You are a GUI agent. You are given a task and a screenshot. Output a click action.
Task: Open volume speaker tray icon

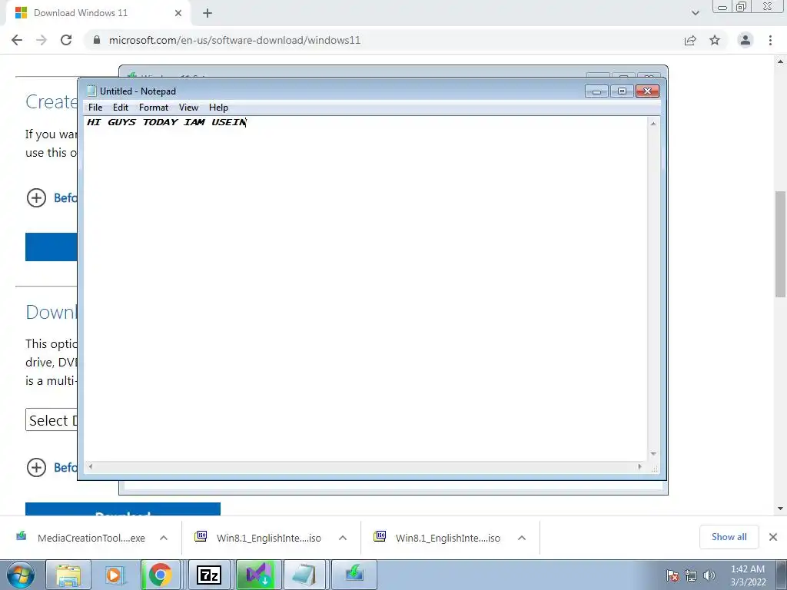coord(709,575)
